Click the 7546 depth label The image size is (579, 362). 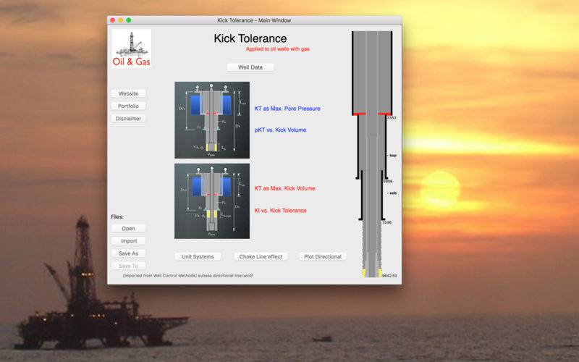387,222
